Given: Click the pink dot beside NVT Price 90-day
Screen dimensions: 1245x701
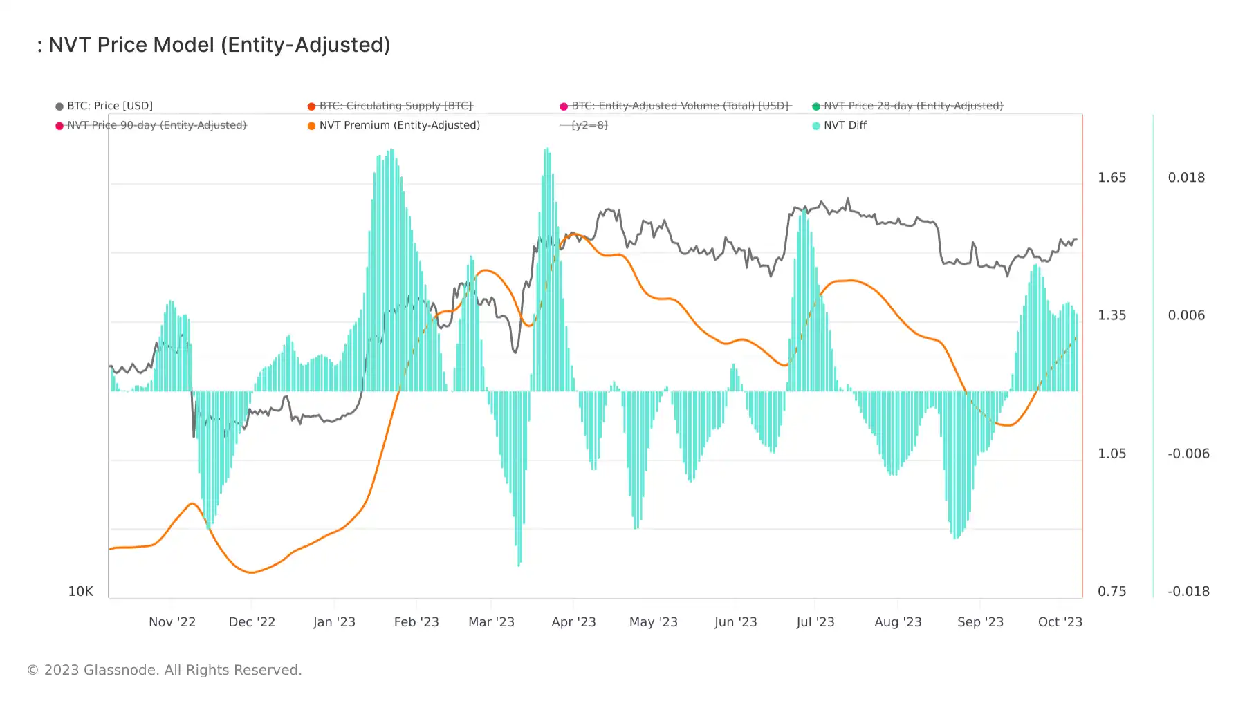Looking at the screenshot, I should coord(59,126).
